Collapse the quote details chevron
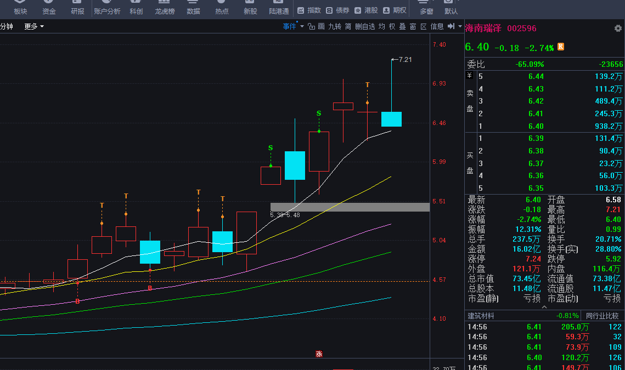 point(544,308)
